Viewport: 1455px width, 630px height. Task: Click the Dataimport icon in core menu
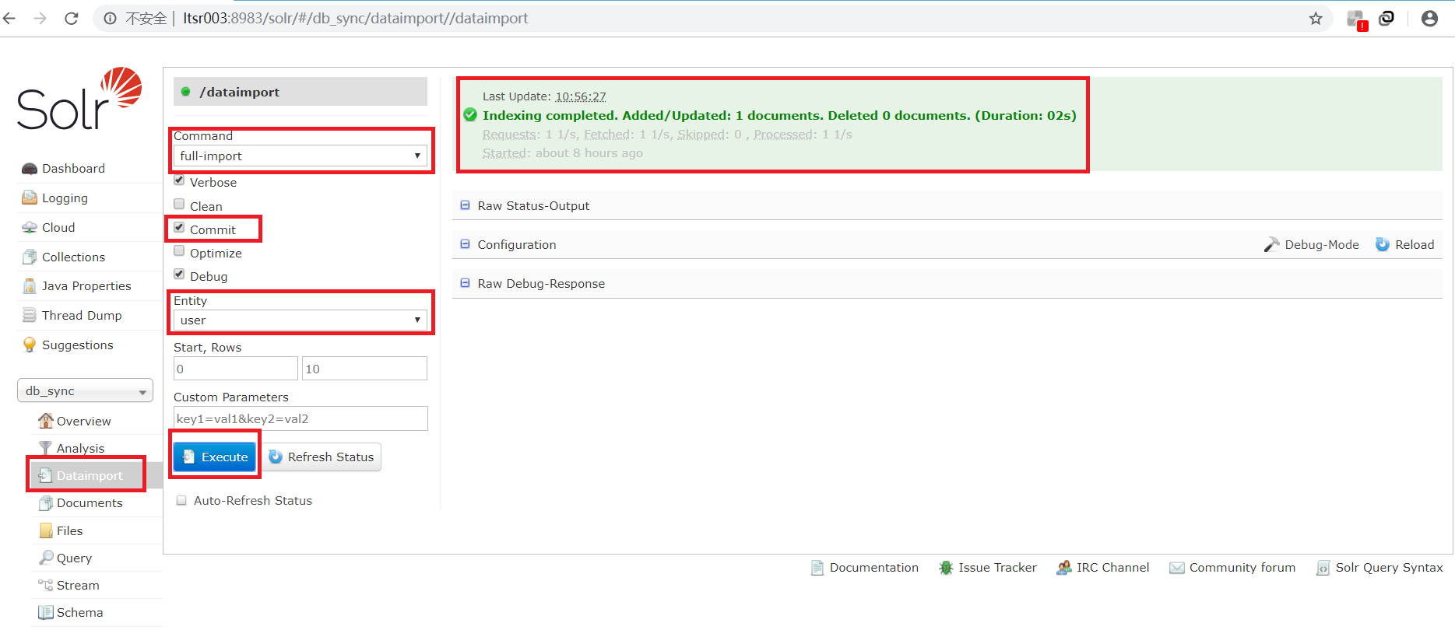tap(46, 475)
